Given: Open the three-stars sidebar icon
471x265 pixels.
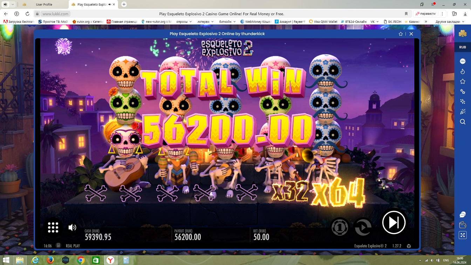Looking at the screenshot, I should point(463,91).
